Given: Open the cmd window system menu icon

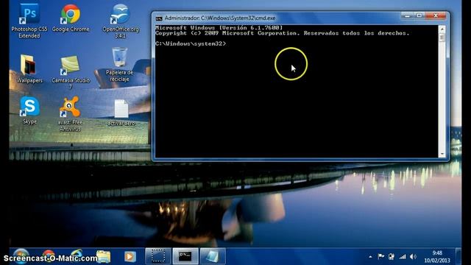Looking at the screenshot, I should [x=159, y=18].
